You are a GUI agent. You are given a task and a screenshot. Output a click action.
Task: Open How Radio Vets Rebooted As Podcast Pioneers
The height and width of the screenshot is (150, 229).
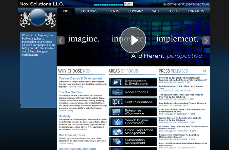click(x=183, y=103)
